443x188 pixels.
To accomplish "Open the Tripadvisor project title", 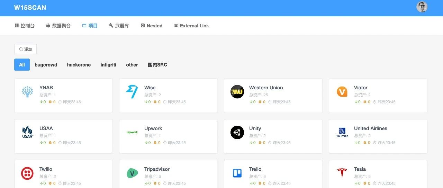I will click(x=157, y=169).
